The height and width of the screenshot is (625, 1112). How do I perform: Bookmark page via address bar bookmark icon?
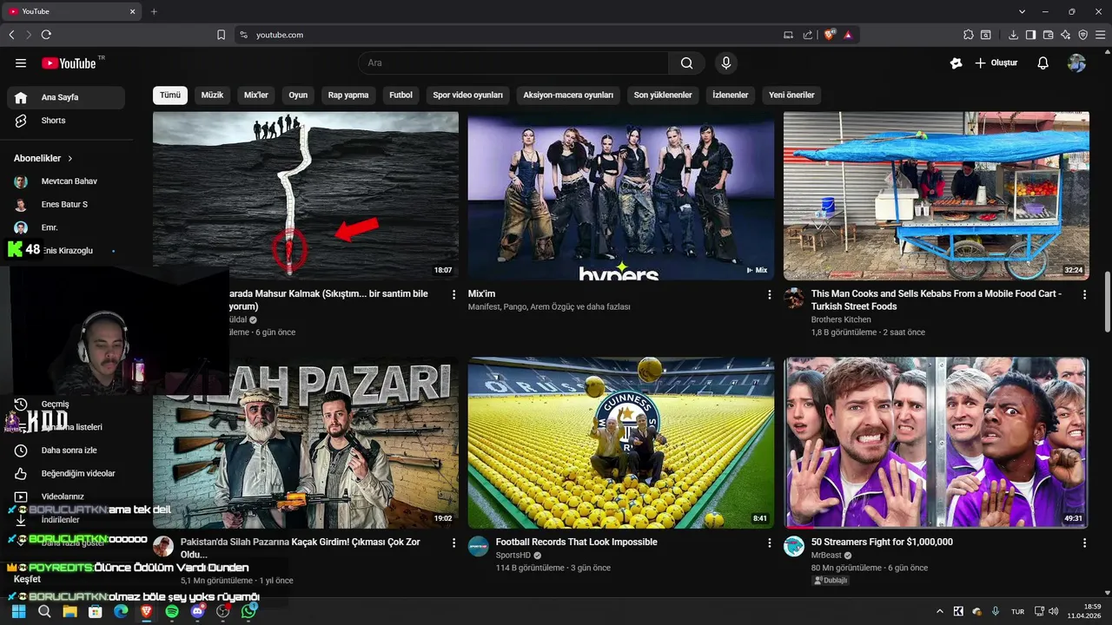221,35
